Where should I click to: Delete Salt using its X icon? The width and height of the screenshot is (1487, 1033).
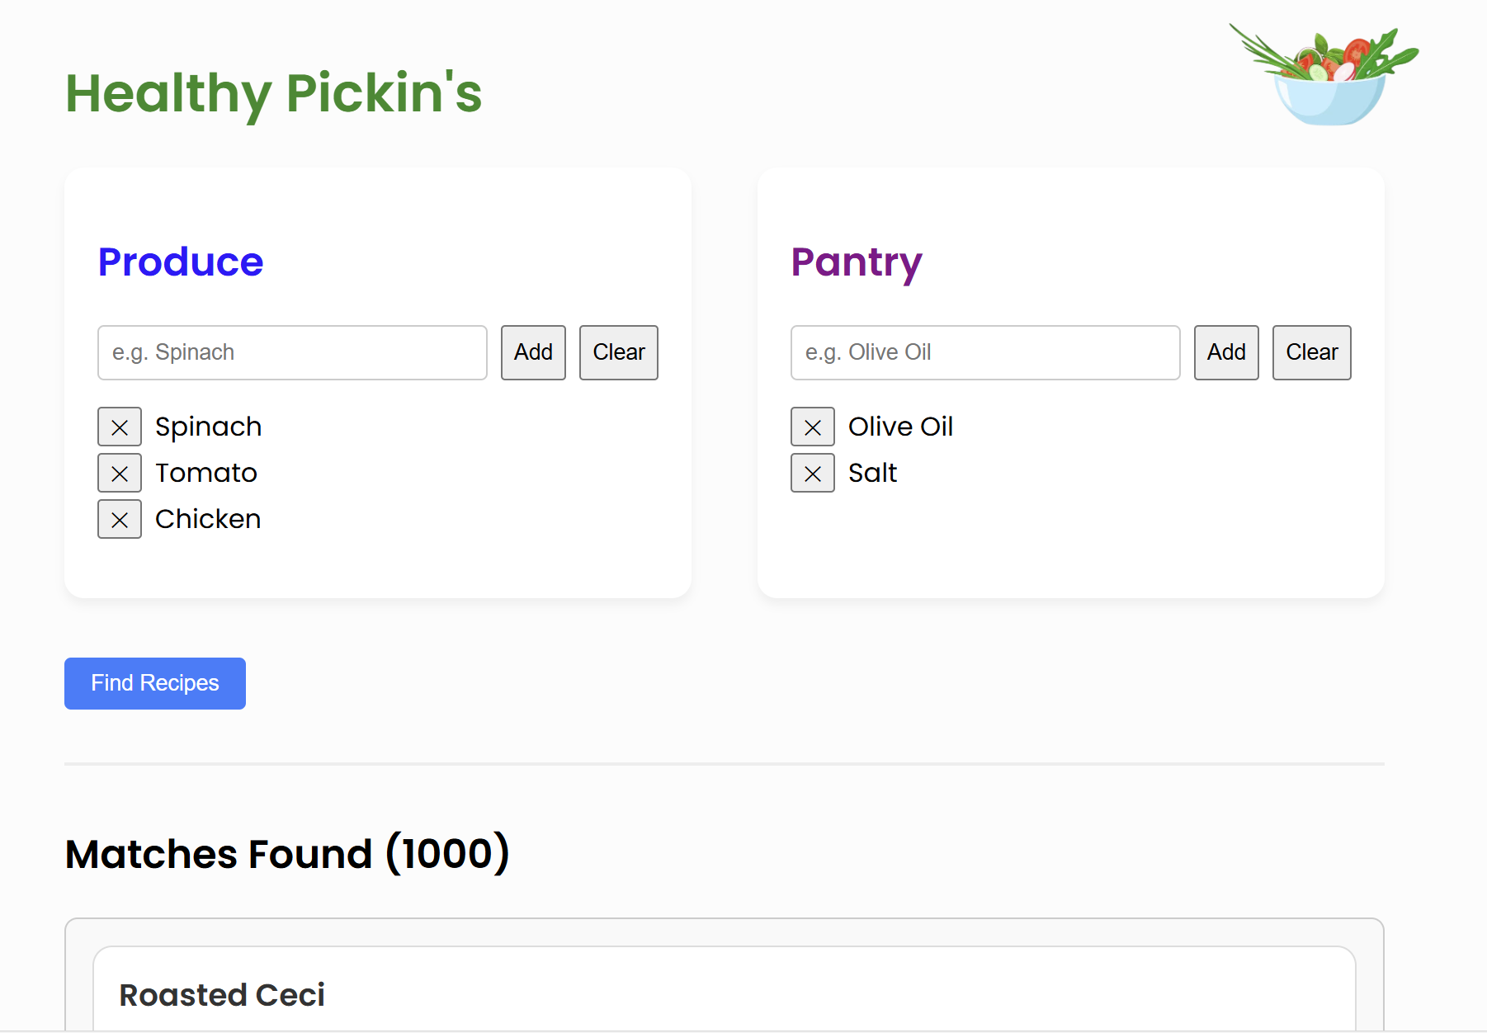pyautogui.click(x=813, y=473)
